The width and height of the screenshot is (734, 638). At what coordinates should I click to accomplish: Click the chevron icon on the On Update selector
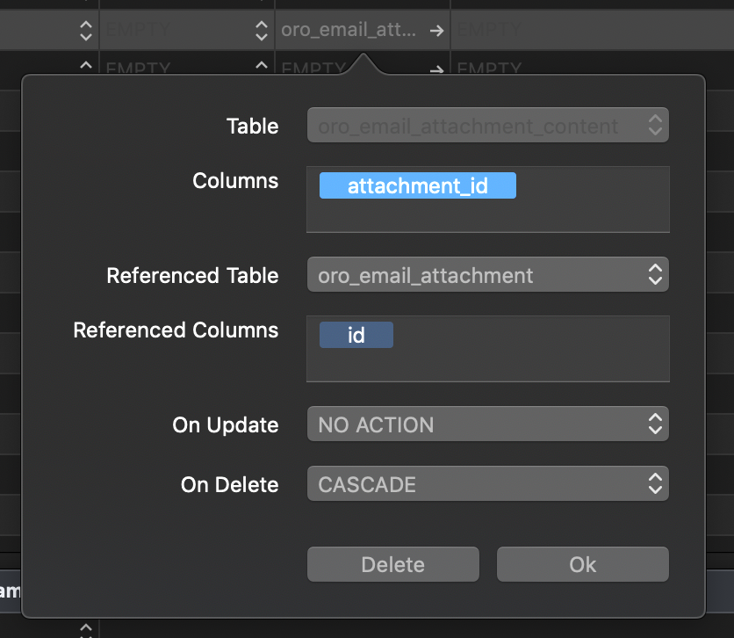pos(655,424)
